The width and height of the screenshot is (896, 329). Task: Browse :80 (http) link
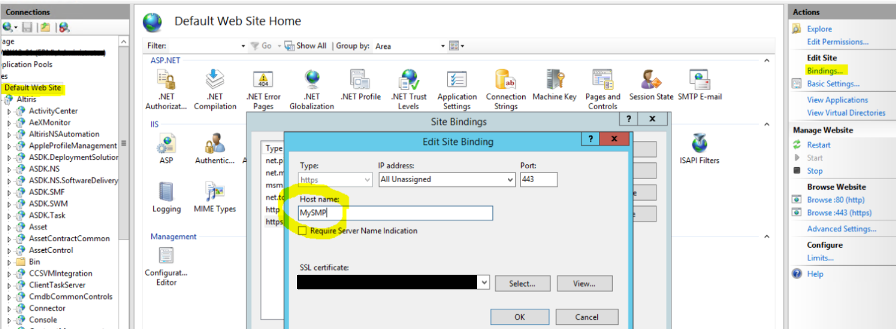(x=835, y=200)
